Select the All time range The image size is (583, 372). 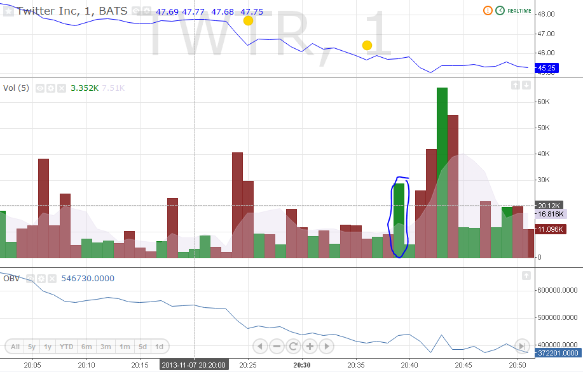pos(15,347)
